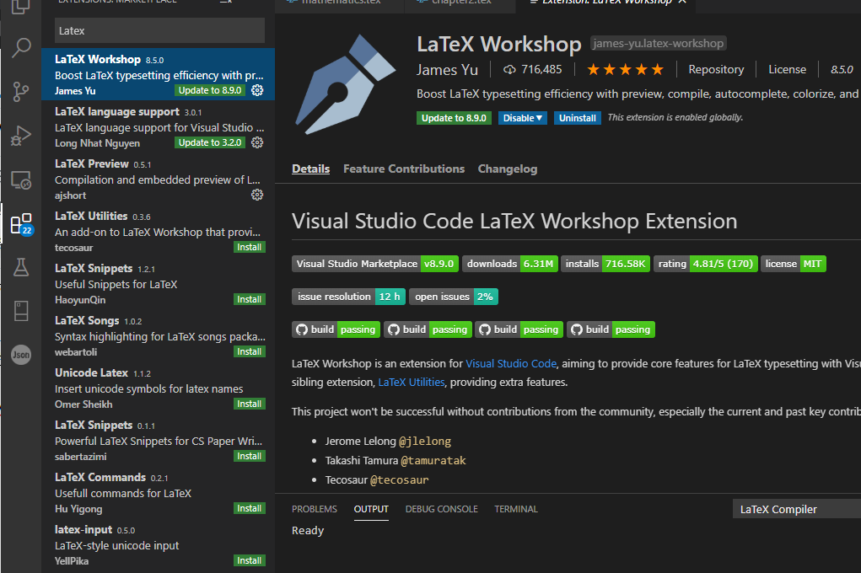The height and width of the screenshot is (573, 861).
Task: Install LaTeX Snippets by HaoyunQin
Action: click(250, 300)
